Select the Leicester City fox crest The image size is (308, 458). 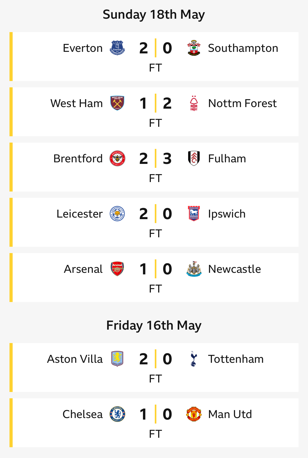[117, 214]
